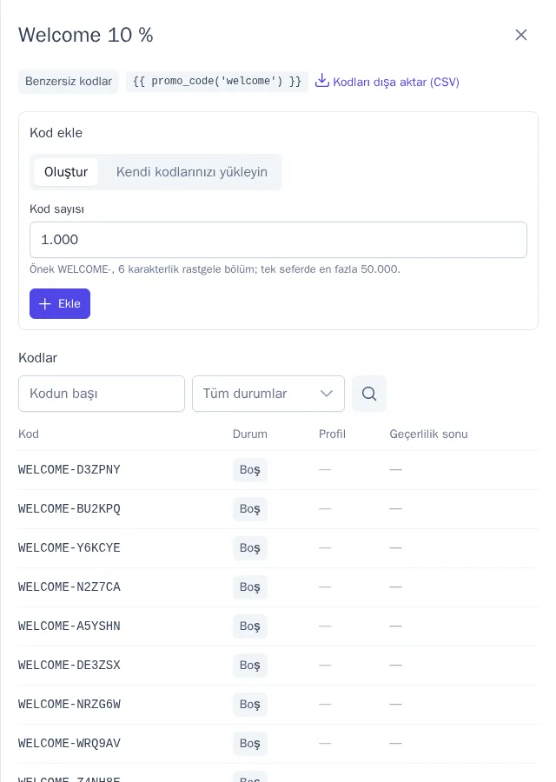Click the Kodun başı search field

click(x=102, y=394)
